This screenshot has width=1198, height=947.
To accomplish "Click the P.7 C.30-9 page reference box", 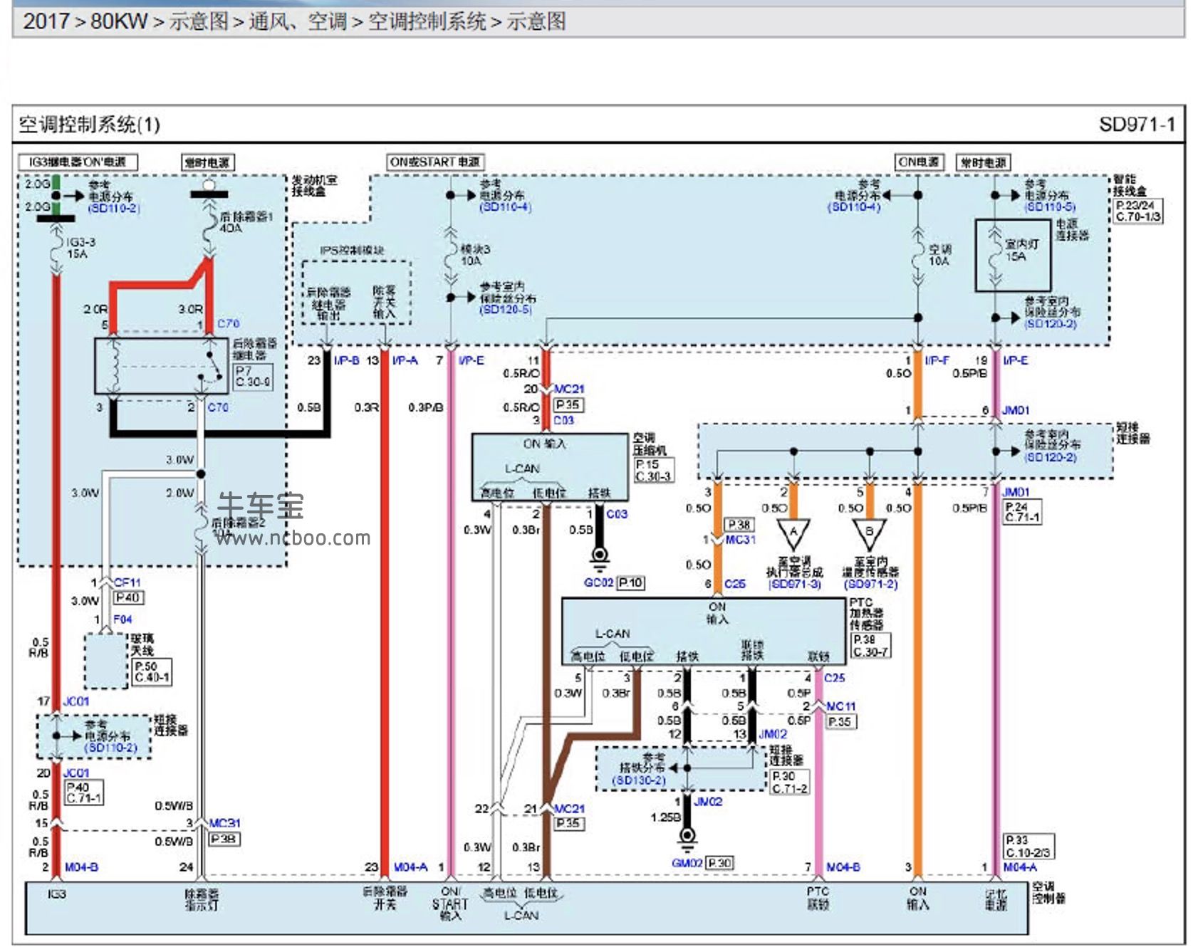I will click(253, 376).
